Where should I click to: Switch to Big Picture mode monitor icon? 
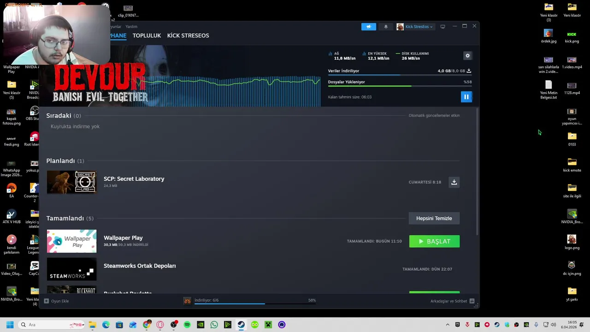442,27
